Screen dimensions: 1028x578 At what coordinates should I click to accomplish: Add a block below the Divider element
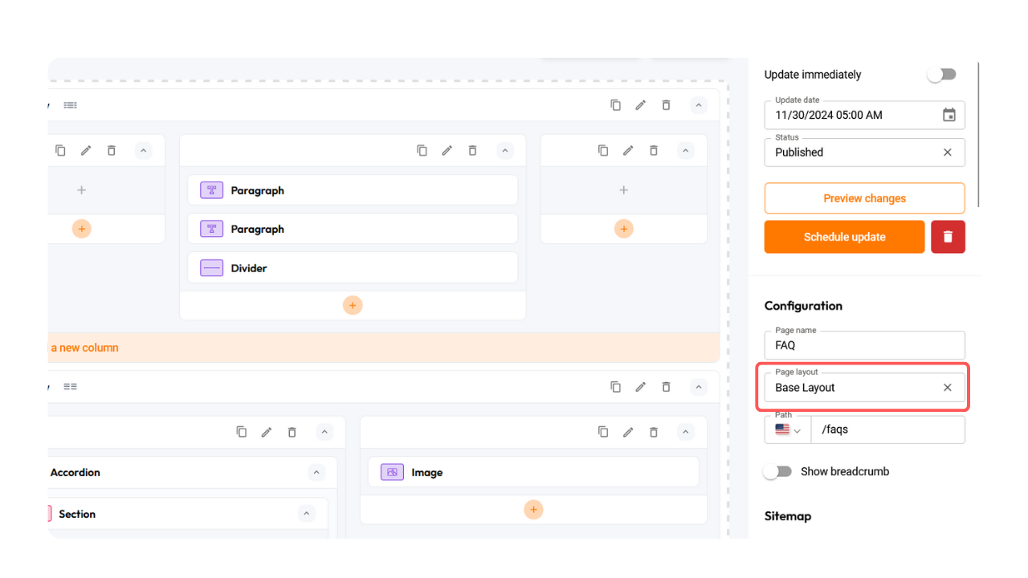(353, 305)
